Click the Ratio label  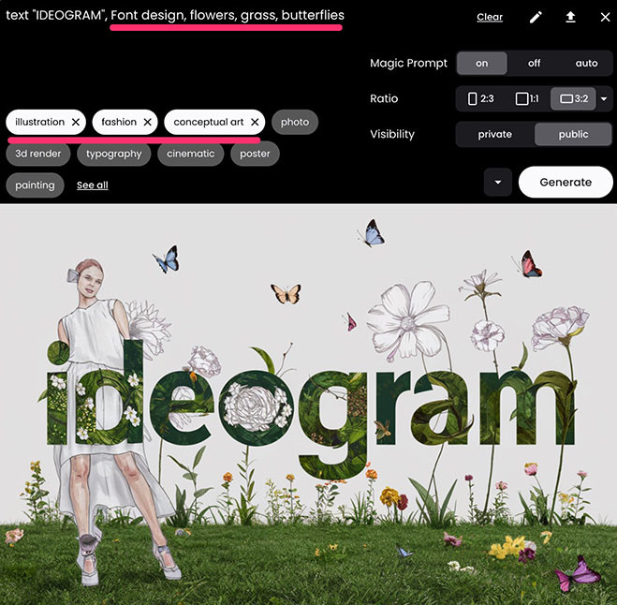coord(384,98)
